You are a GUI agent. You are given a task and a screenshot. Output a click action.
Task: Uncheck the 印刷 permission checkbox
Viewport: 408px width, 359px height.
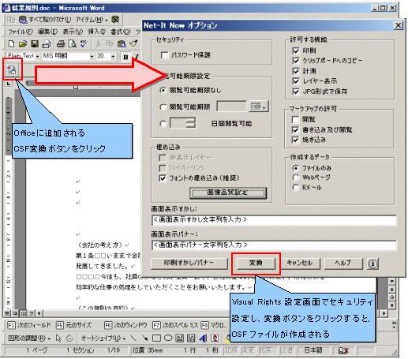[296, 50]
